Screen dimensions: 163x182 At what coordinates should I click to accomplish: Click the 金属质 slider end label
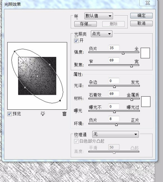coord(133,95)
